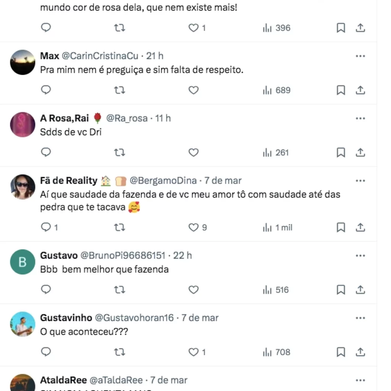The height and width of the screenshot is (391, 391).
Task: View analytics showing 708 views on Gustavinho's tweet
Action: click(x=277, y=352)
